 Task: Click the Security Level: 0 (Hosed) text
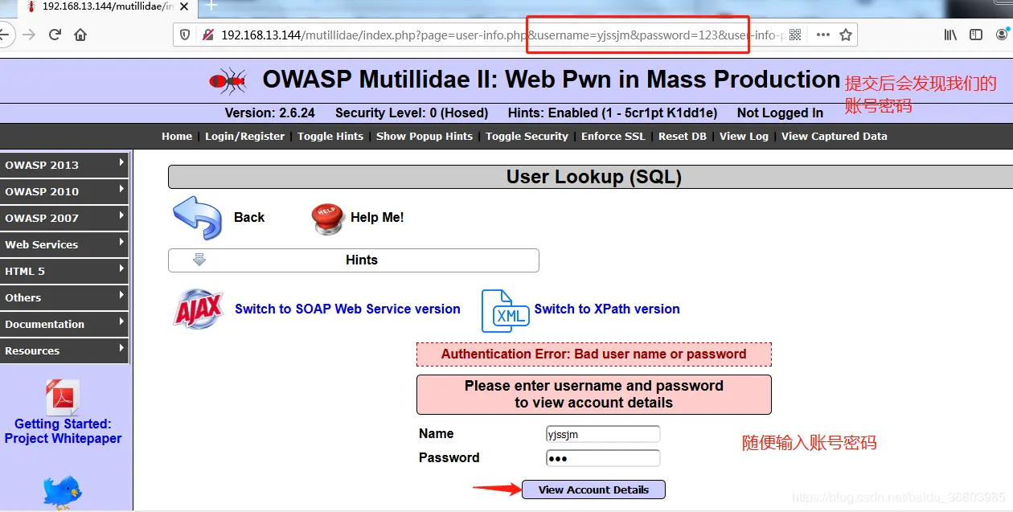(412, 113)
